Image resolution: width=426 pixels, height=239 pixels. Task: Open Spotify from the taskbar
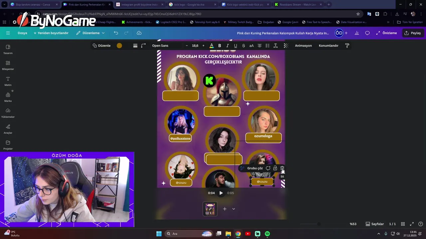tap(267, 234)
